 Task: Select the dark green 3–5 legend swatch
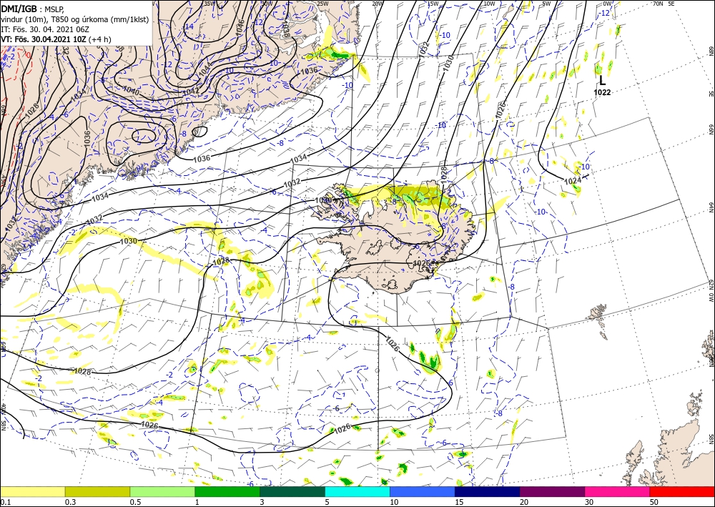[x=292, y=491]
